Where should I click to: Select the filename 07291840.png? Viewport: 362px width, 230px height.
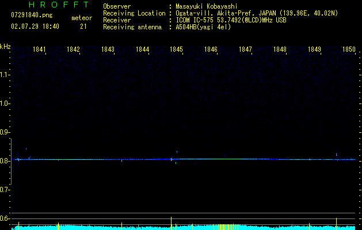pos(32,16)
